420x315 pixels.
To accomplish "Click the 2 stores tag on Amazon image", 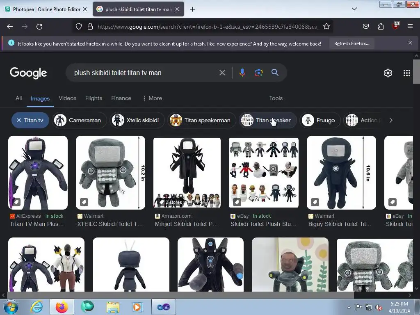I will pyautogui.click(x=171, y=202).
